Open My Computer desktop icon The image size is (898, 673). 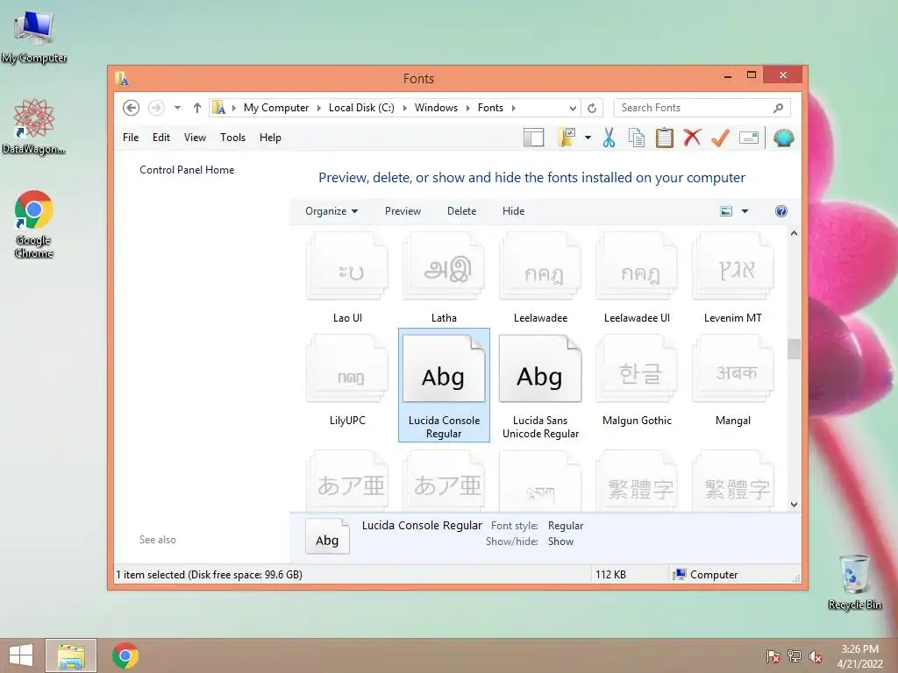click(34, 37)
